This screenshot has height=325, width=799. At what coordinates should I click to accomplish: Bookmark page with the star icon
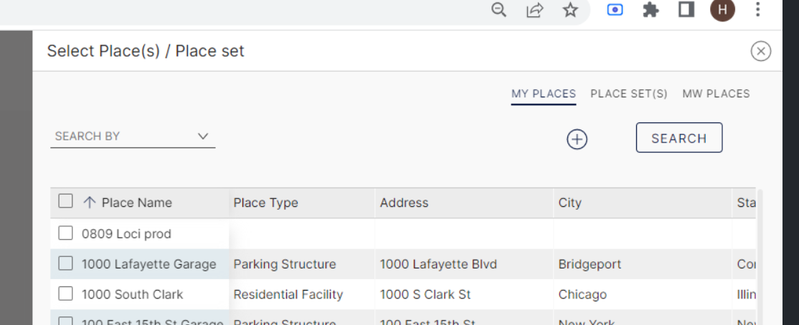pos(570,9)
